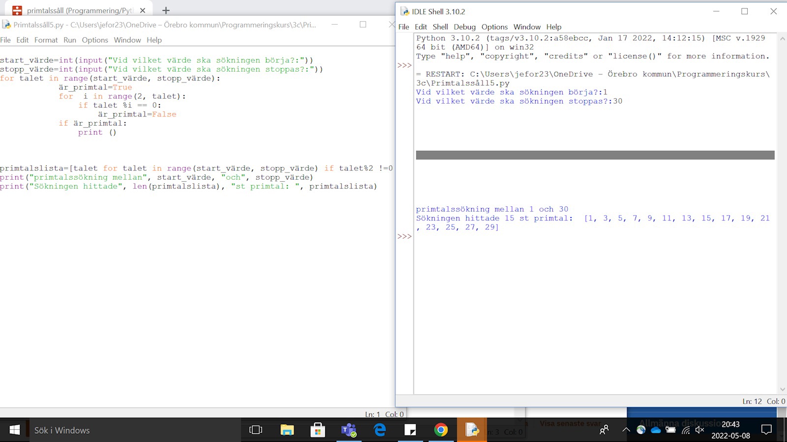Viewport: 787px width, 442px height.
Task: Close the primtalssåll browser tab
Action: point(143,10)
